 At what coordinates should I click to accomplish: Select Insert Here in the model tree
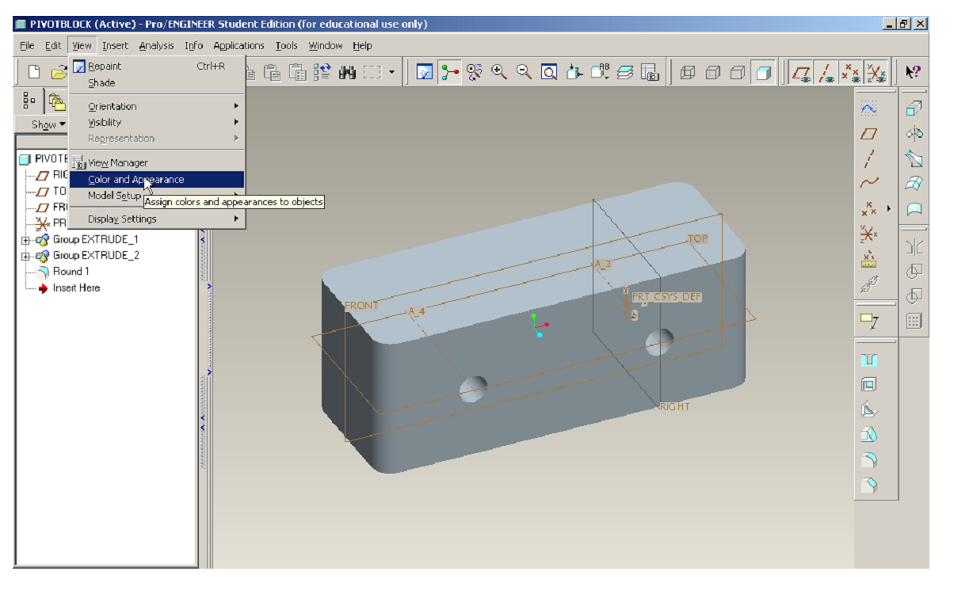pos(76,287)
